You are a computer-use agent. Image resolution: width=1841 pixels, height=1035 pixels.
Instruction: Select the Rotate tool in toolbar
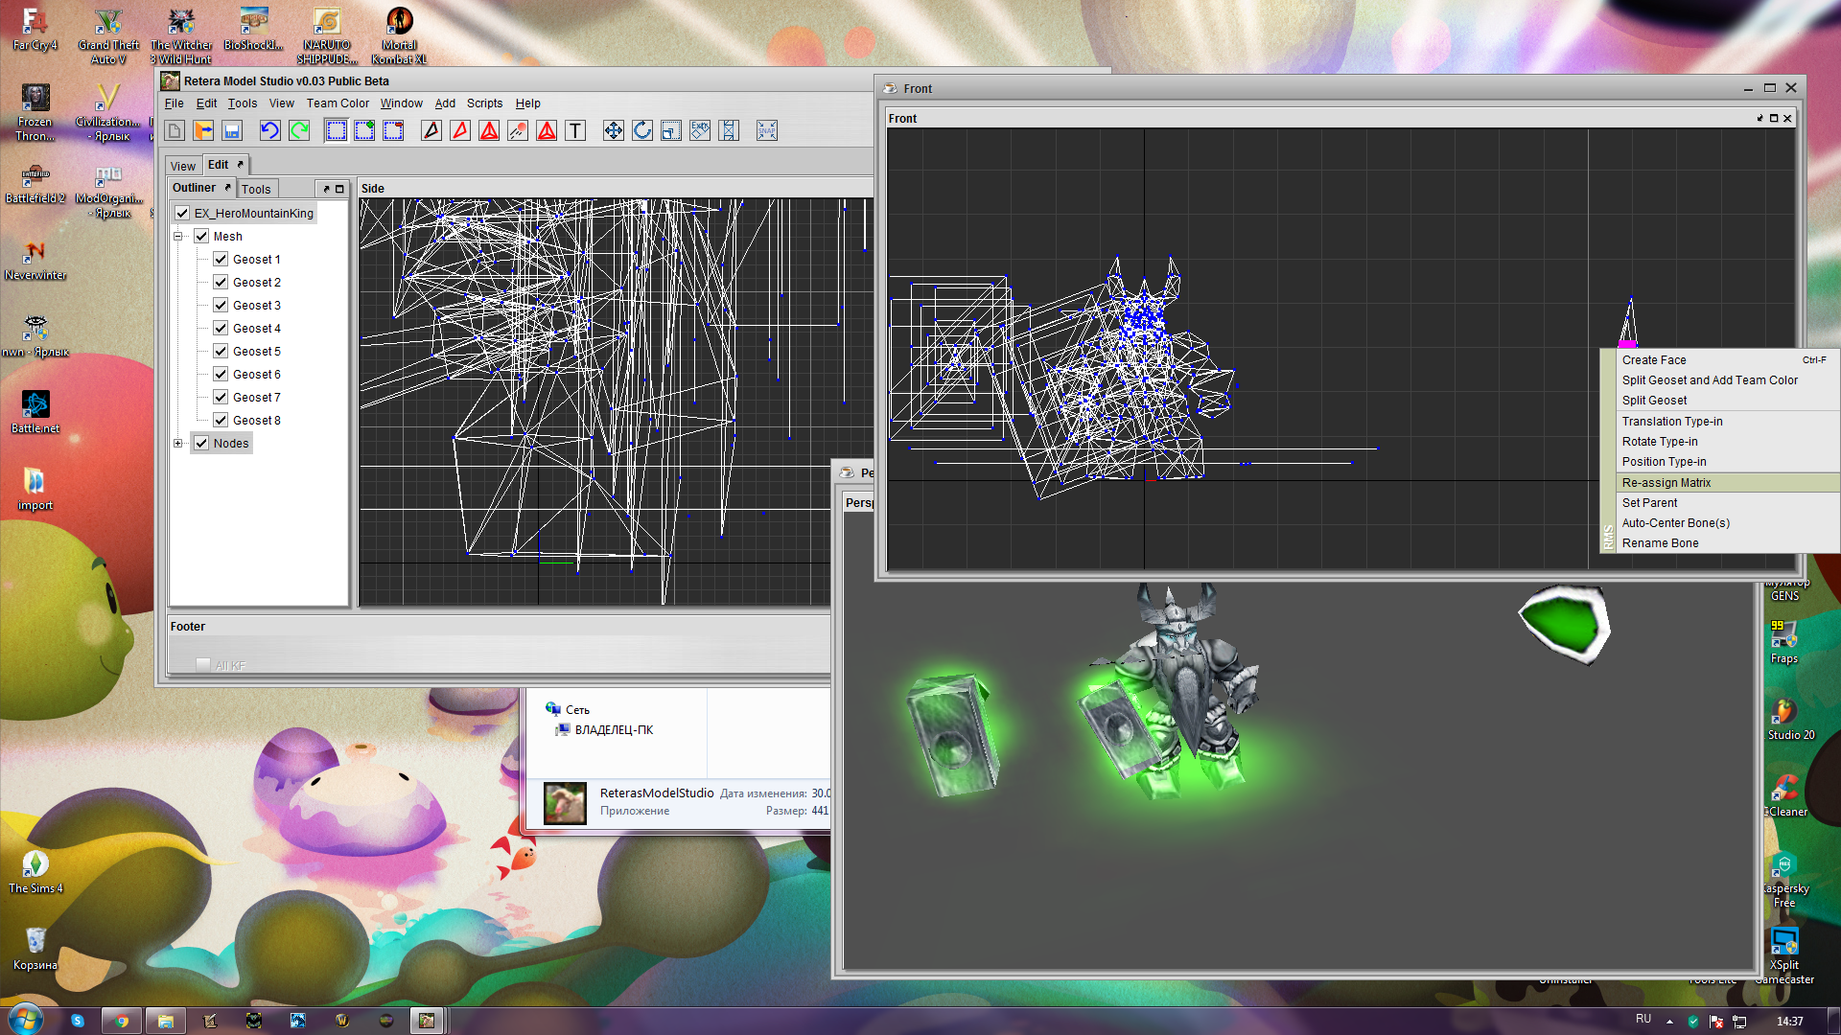pos(642,131)
